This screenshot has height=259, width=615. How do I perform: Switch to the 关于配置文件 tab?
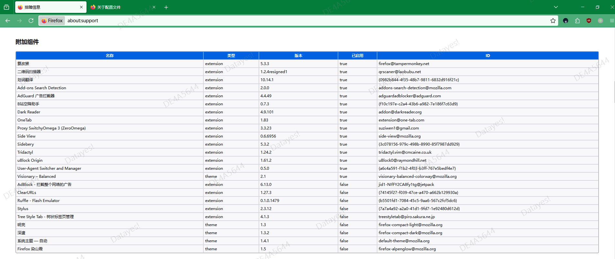pos(119,7)
